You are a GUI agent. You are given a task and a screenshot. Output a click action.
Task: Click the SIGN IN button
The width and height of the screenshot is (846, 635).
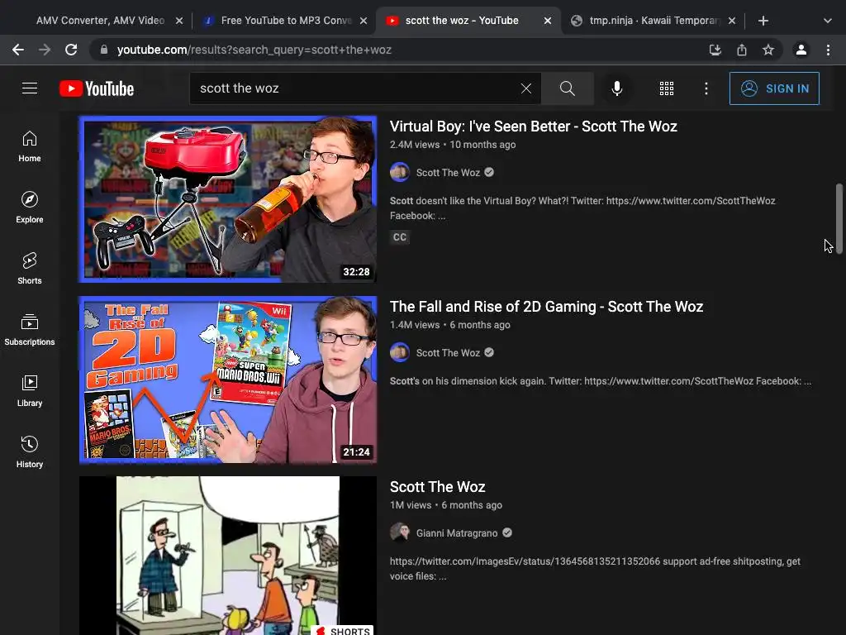[774, 88]
